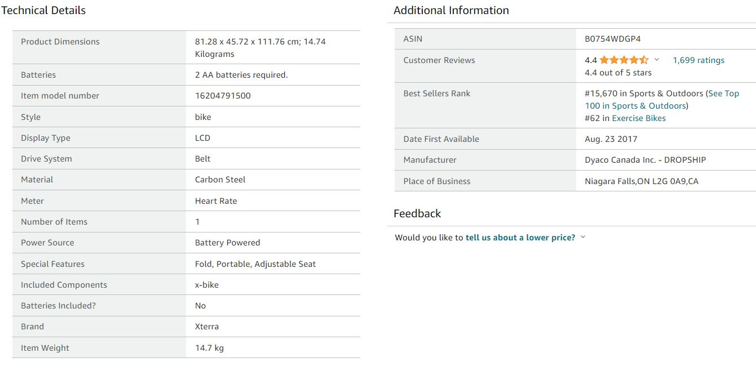Click 'Fold, Portable, Adjustable Seat' text
This screenshot has width=756, height=371.
click(x=255, y=264)
